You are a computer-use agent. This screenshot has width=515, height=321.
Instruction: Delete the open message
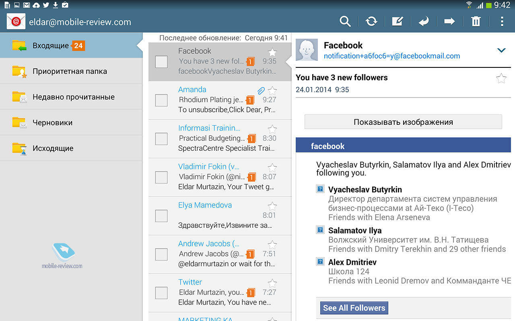pyautogui.click(x=476, y=22)
